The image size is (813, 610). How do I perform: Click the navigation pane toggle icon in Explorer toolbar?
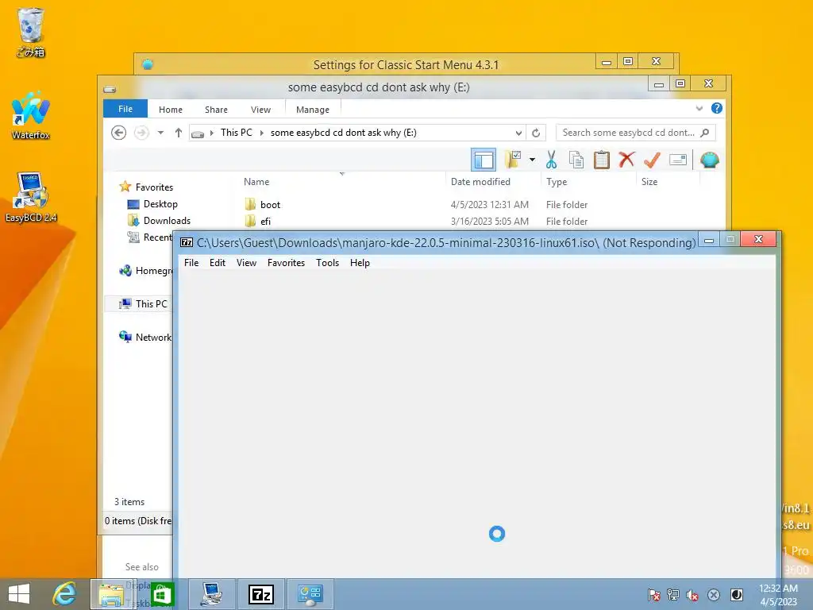click(484, 160)
